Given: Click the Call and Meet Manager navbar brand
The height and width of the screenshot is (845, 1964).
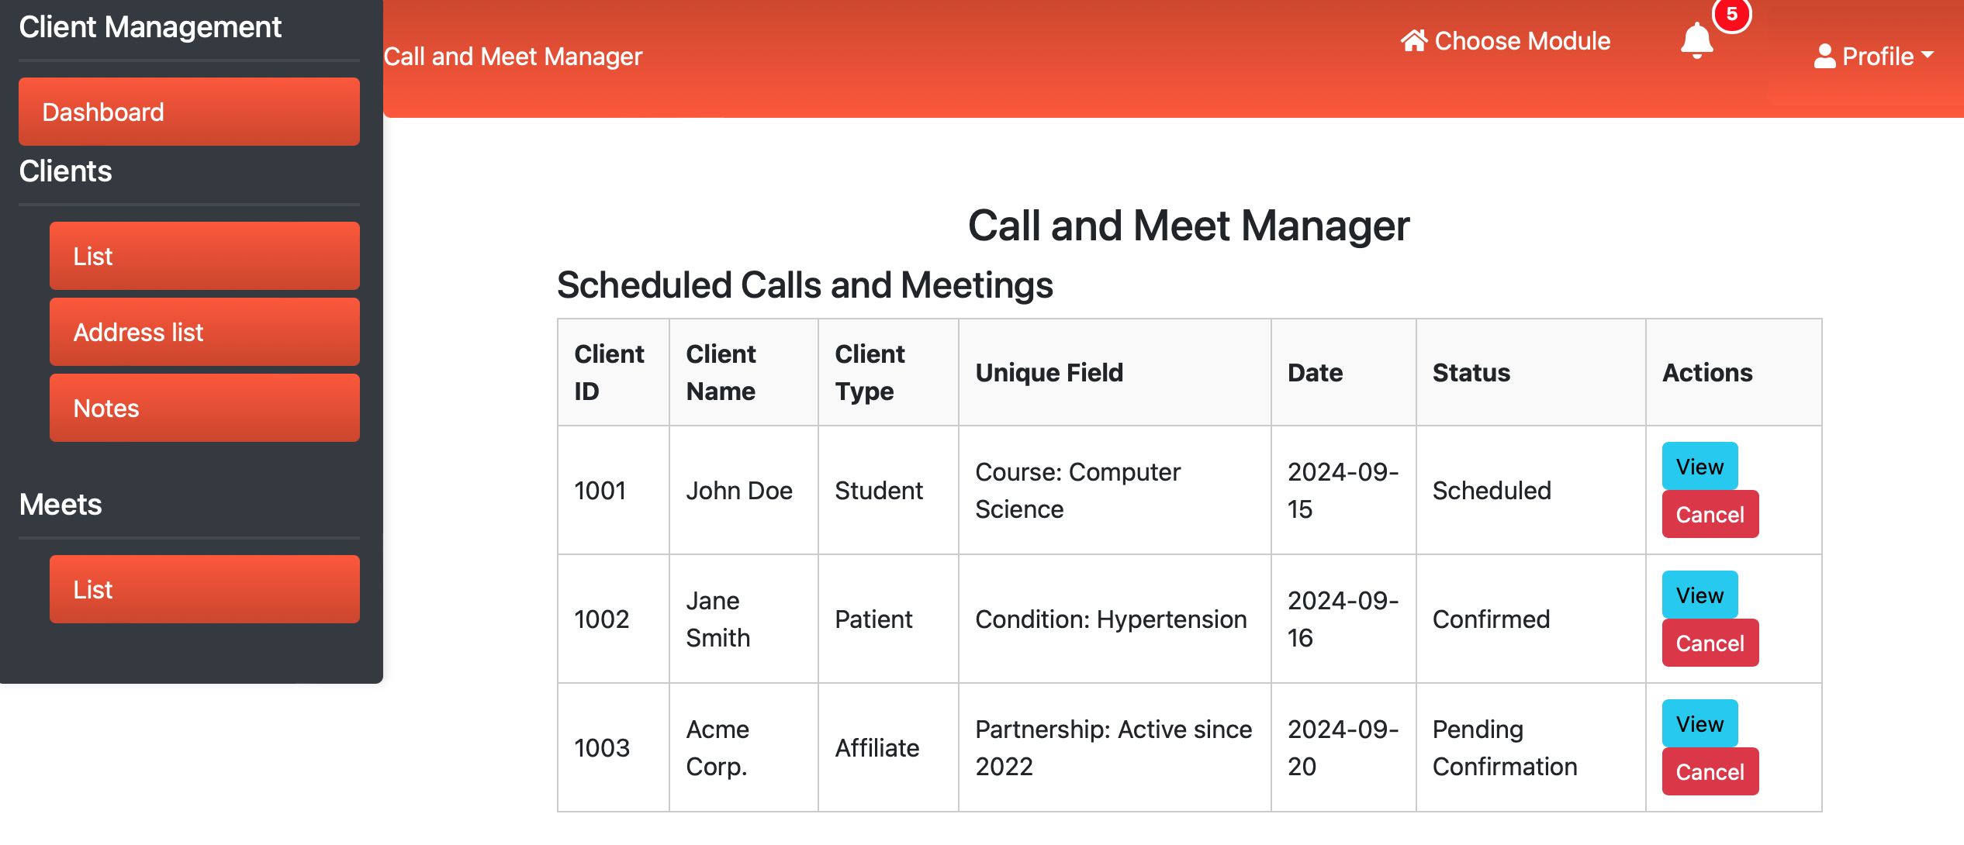Looking at the screenshot, I should pos(513,57).
